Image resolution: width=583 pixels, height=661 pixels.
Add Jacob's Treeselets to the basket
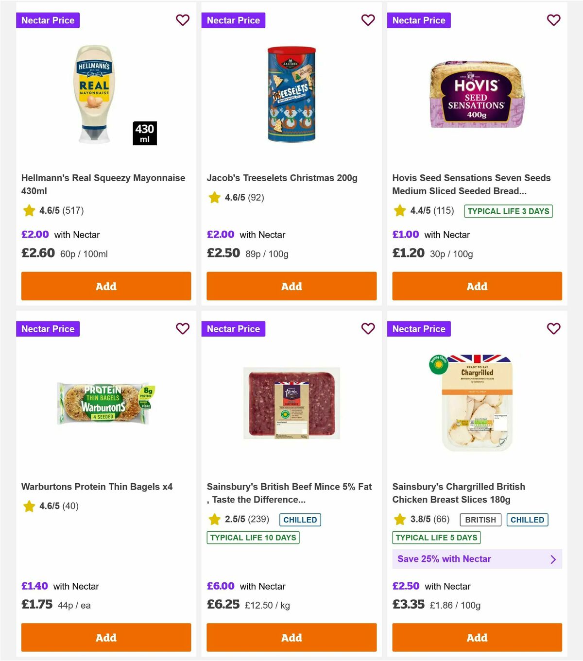point(291,286)
